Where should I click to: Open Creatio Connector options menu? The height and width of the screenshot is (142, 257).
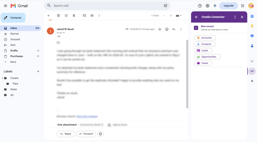[x=235, y=17]
